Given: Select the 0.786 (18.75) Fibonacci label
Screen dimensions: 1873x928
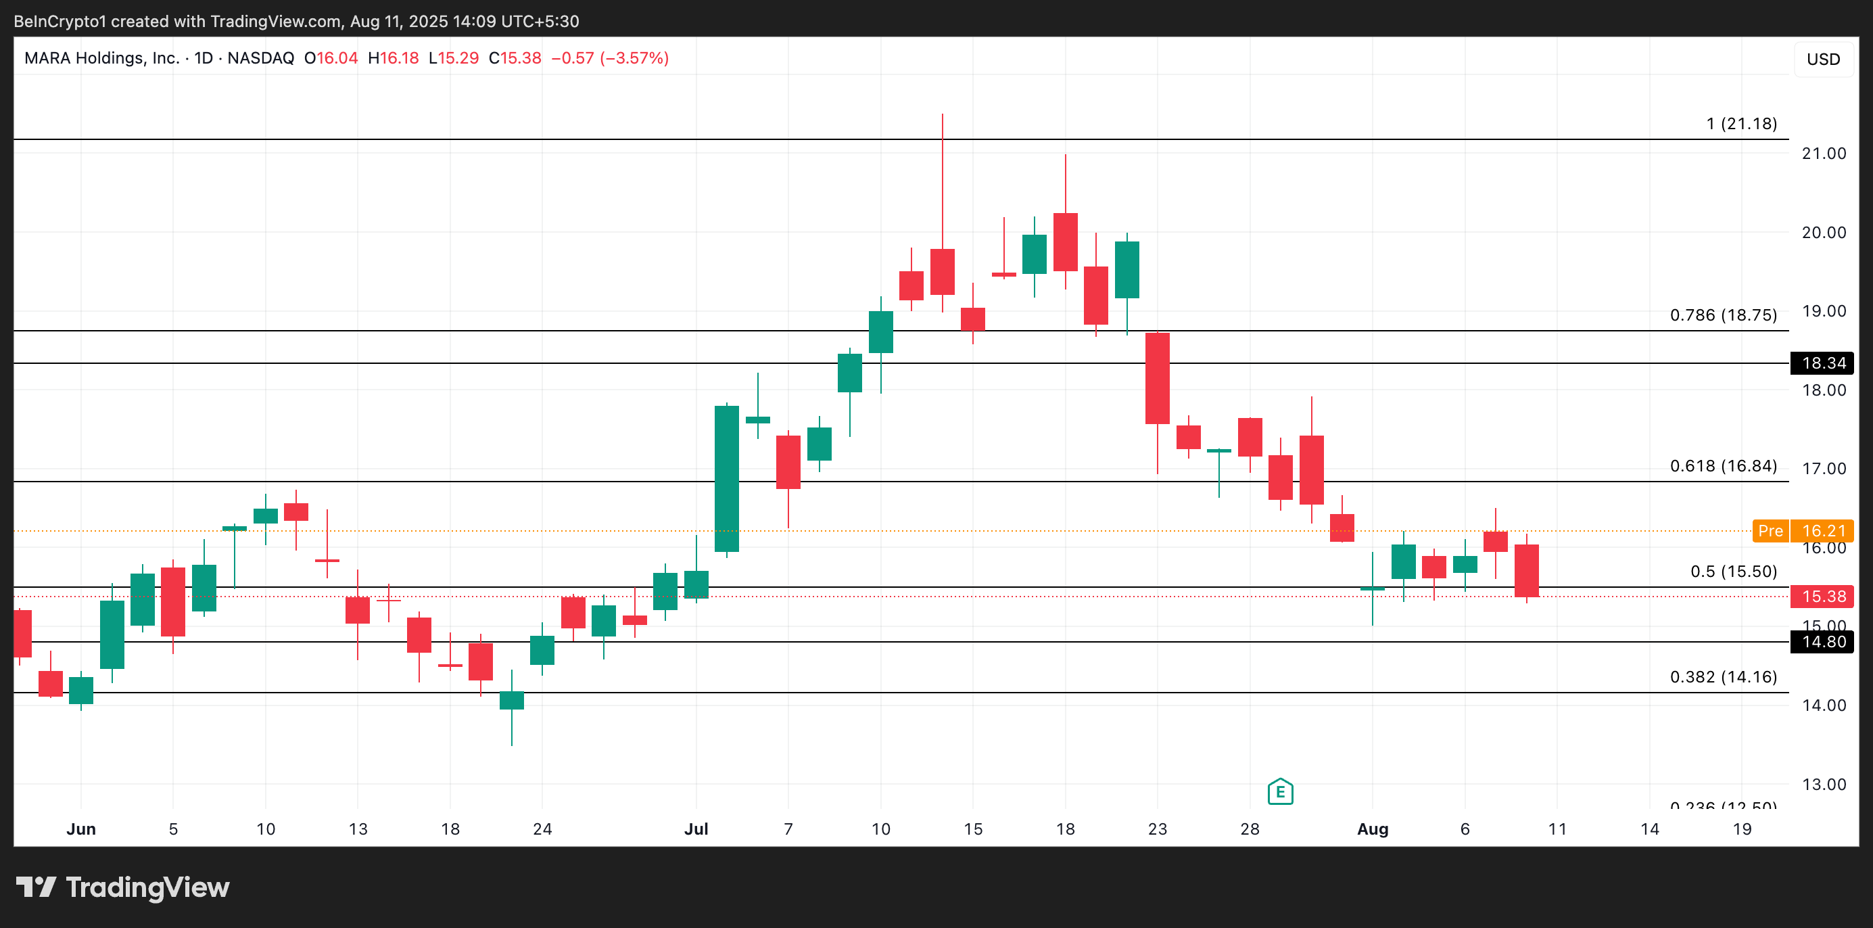Looking at the screenshot, I should [1723, 315].
